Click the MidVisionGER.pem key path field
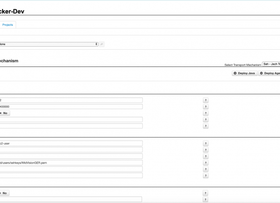The height and width of the screenshot is (203, 280). [71, 163]
